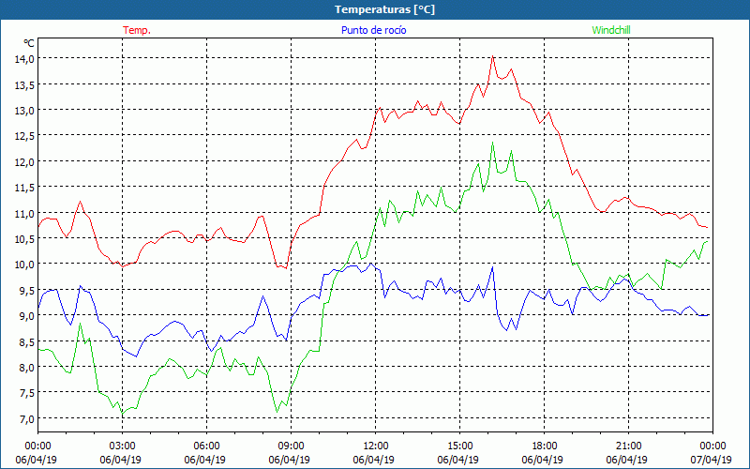Click the 10,0 y-axis value

[24, 265]
